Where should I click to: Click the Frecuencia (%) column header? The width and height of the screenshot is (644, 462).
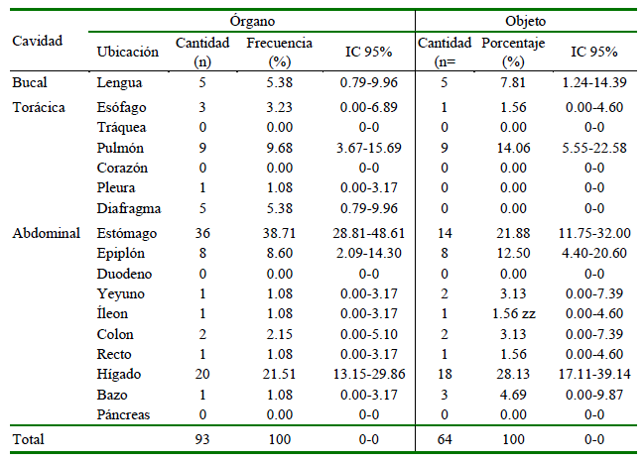pyautogui.click(x=279, y=51)
